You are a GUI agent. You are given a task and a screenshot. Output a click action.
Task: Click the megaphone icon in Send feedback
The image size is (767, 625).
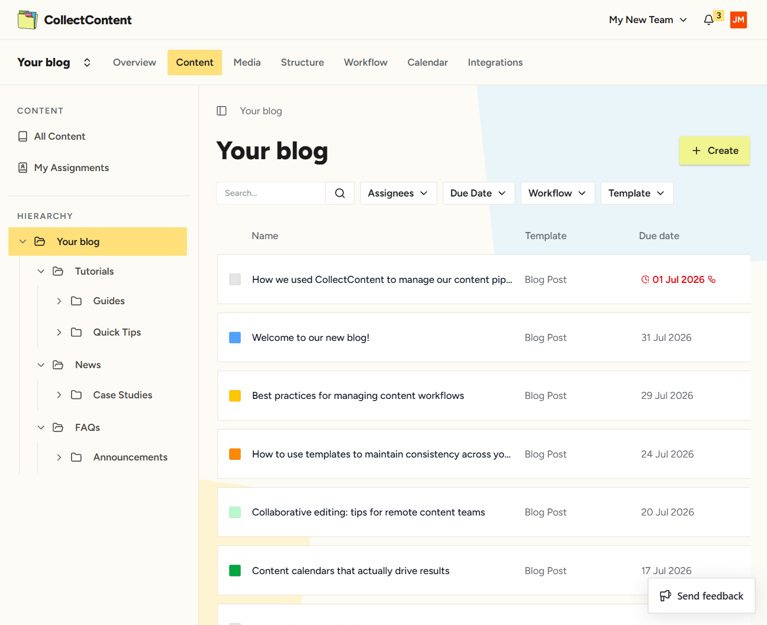[666, 596]
